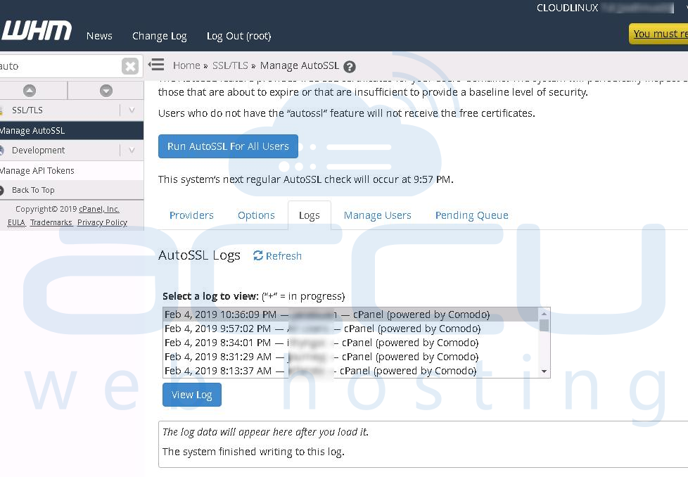Select log entry Feb 4, 2019 10:36:09 PM
This screenshot has width=688, height=477.
pyautogui.click(x=351, y=314)
